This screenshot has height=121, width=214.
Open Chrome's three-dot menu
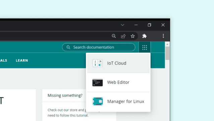pos(163,36)
